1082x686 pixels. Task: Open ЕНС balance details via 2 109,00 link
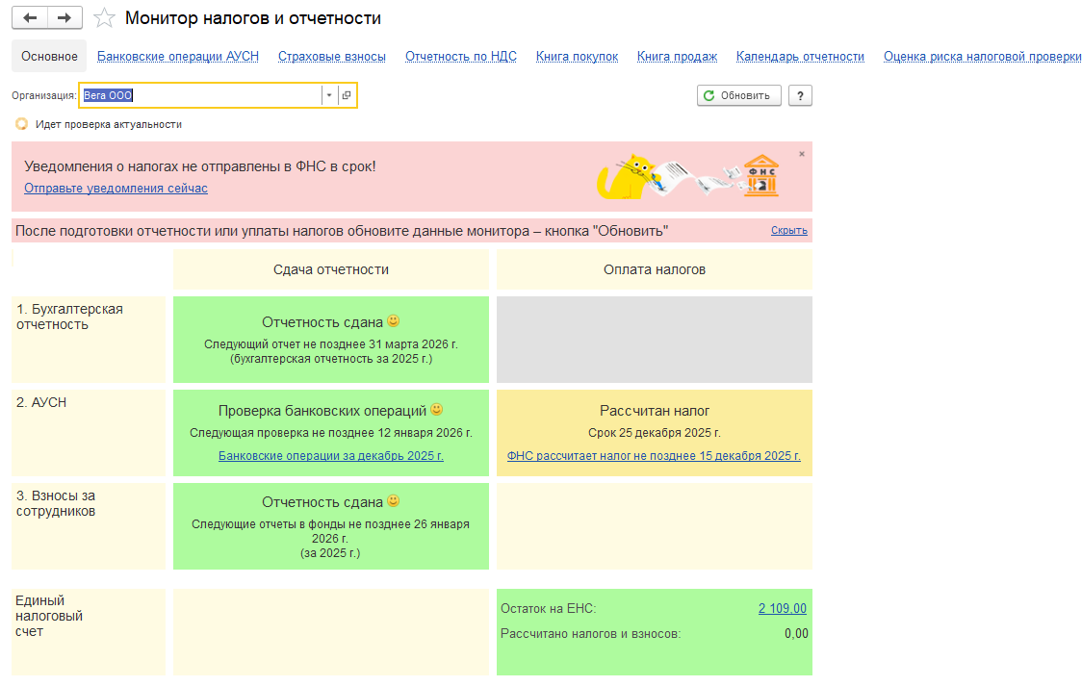coord(785,607)
